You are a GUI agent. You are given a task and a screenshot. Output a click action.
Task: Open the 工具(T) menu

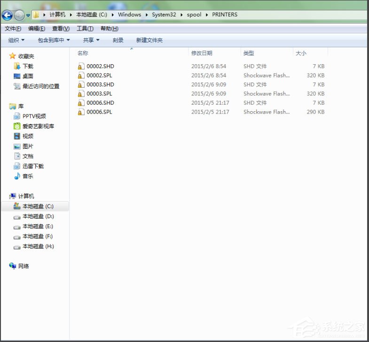(x=85, y=29)
